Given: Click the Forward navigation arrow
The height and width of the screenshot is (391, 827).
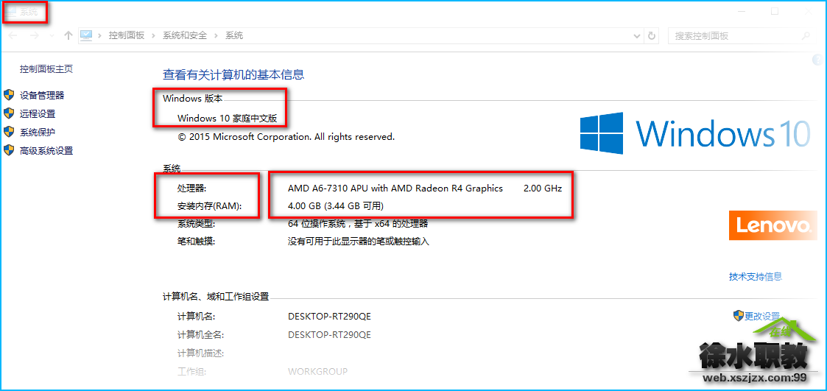Looking at the screenshot, I should pos(35,36).
